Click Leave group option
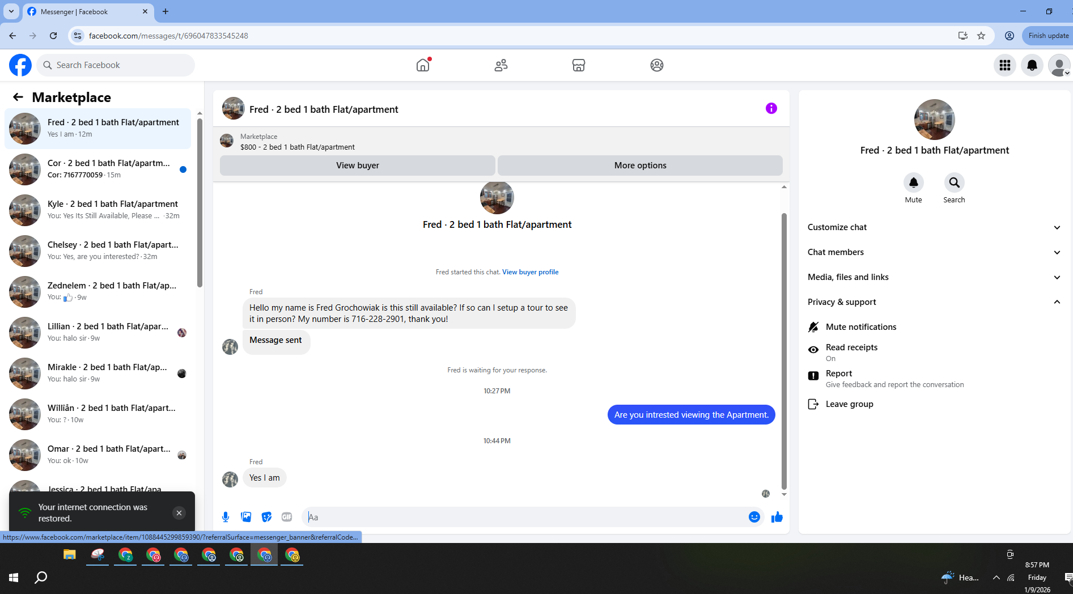The height and width of the screenshot is (594, 1073). pyautogui.click(x=935, y=404)
